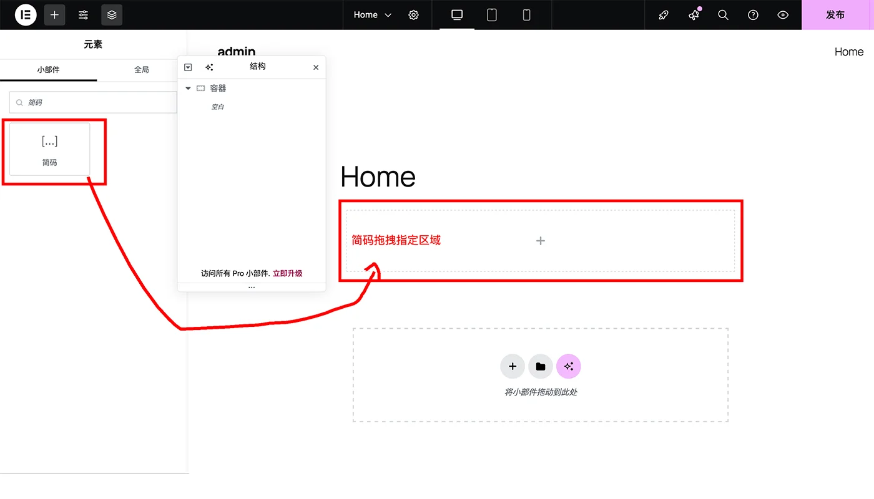
Task: Switch to mobile view mode
Action: click(526, 14)
